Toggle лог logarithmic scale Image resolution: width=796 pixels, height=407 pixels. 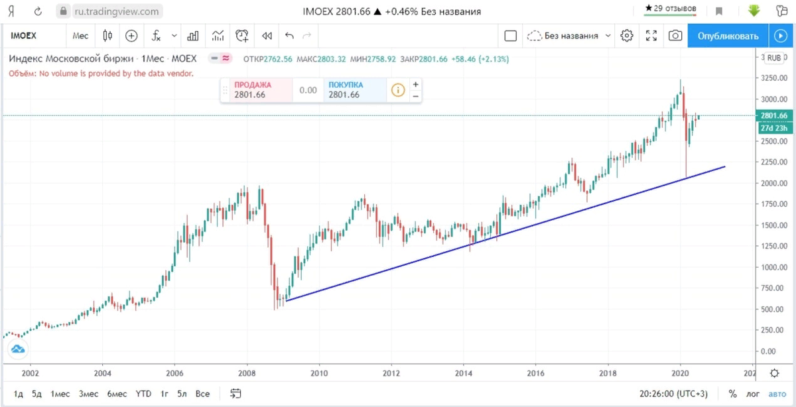point(752,394)
